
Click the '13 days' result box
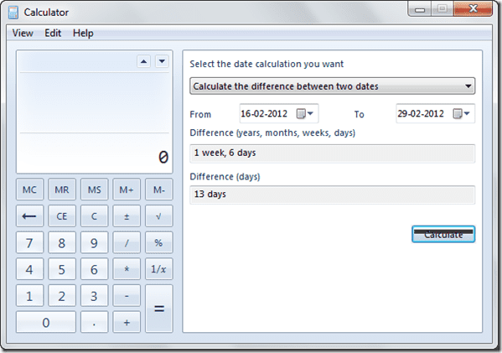(333, 195)
